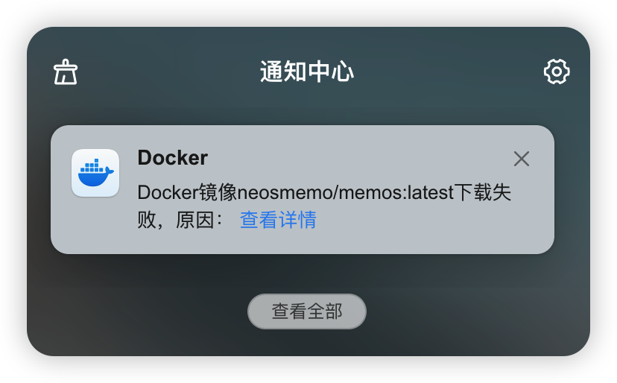Dismiss the Docker notification with X
617x383 pixels.
click(x=522, y=159)
